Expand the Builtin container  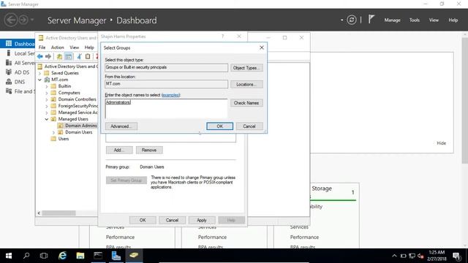click(47, 86)
